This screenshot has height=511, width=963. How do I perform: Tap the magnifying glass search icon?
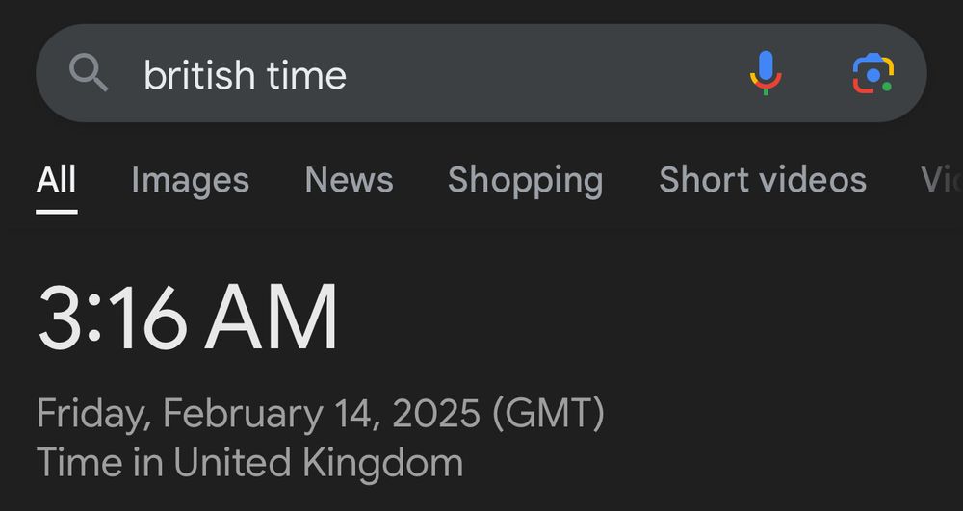pos(89,72)
